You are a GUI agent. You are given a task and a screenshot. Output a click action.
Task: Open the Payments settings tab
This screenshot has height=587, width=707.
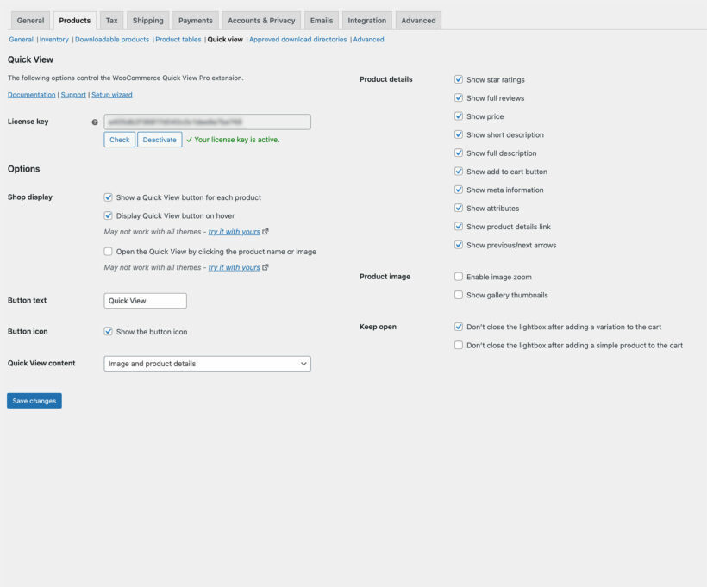click(x=195, y=20)
